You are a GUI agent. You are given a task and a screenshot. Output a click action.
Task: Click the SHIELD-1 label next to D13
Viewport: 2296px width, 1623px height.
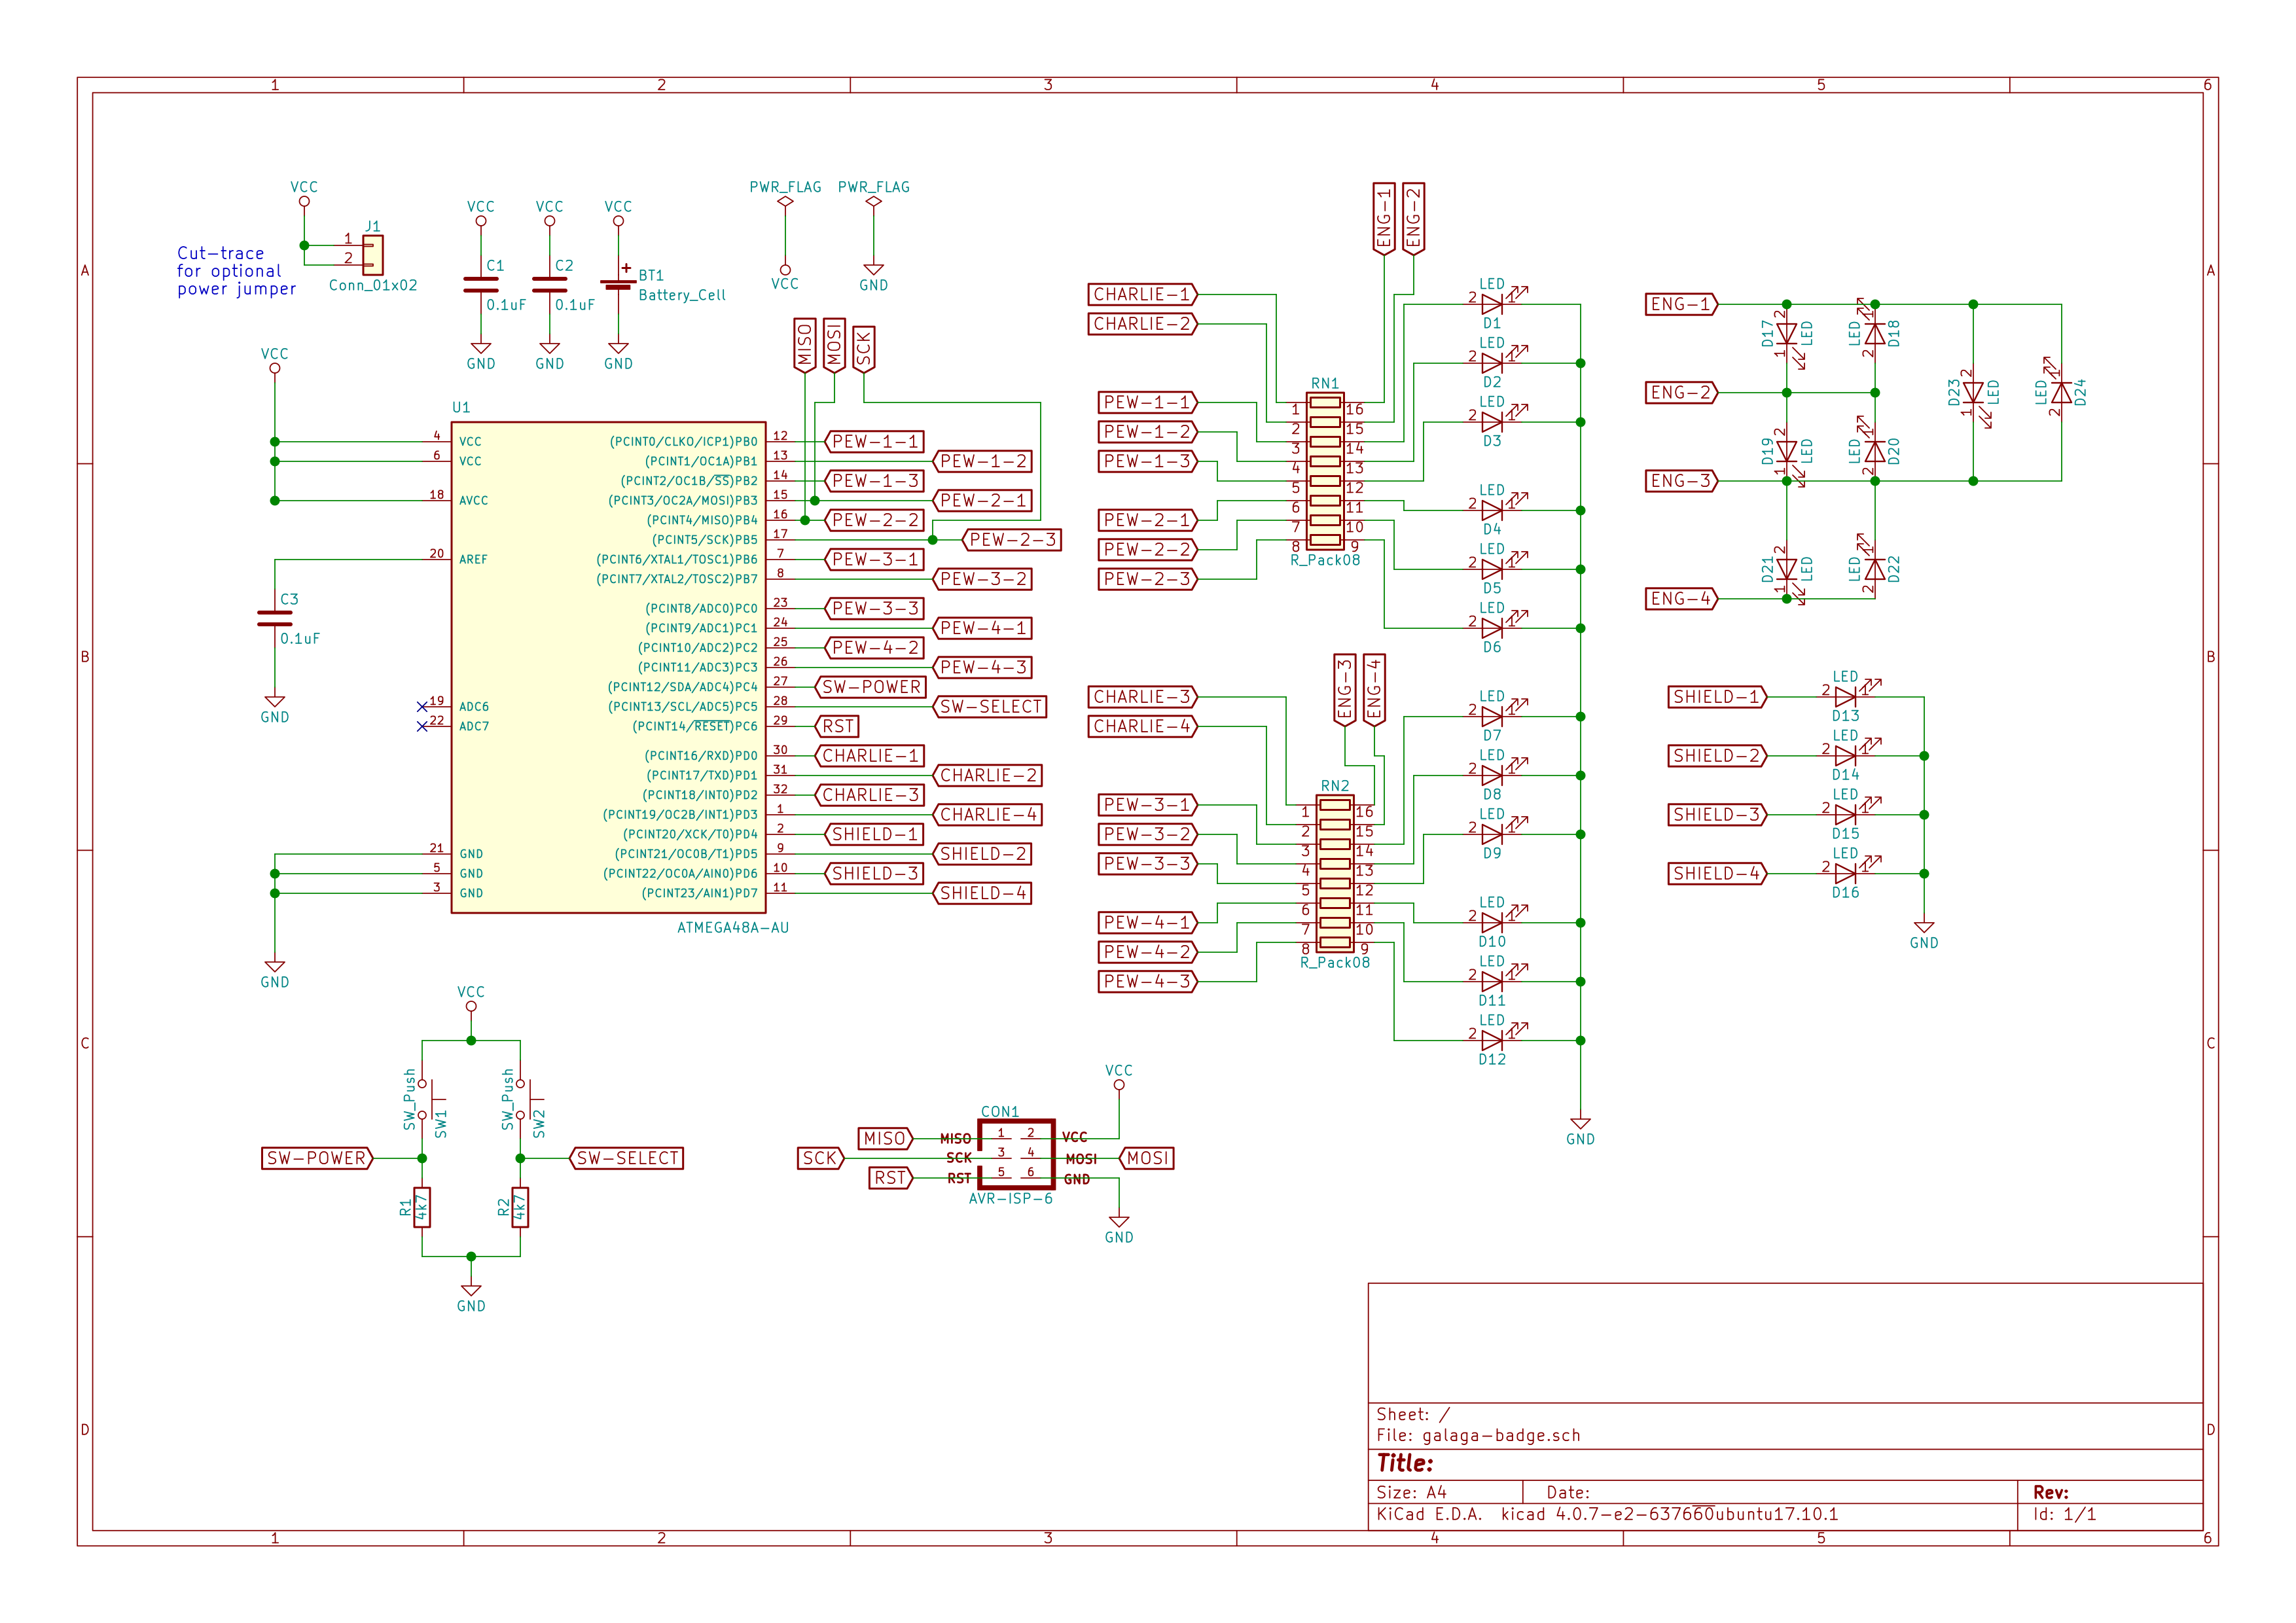click(x=1718, y=697)
